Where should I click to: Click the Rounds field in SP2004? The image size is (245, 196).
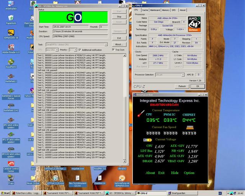point(104,27)
